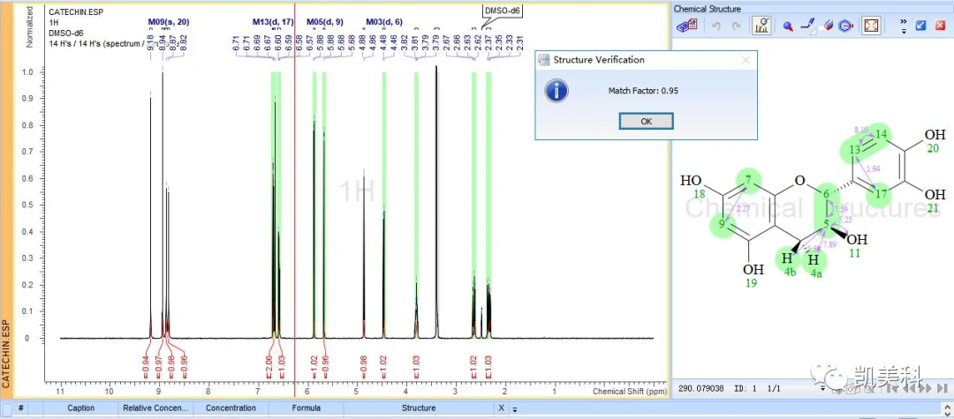Redo last structure edit

pos(736,26)
